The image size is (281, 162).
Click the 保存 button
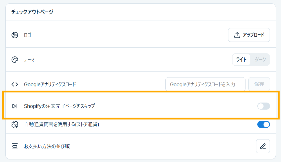pos(259,84)
